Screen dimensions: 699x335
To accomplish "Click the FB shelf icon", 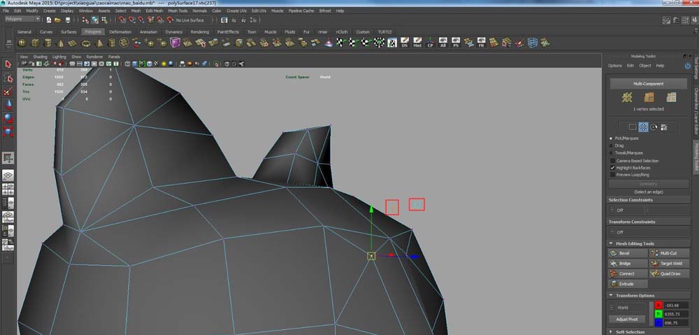I will click(481, 43).
